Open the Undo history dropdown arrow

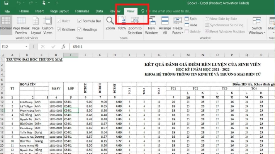pos(24,3)
